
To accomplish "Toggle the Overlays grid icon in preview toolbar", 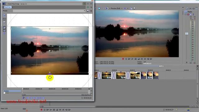I will coord(125,8).
